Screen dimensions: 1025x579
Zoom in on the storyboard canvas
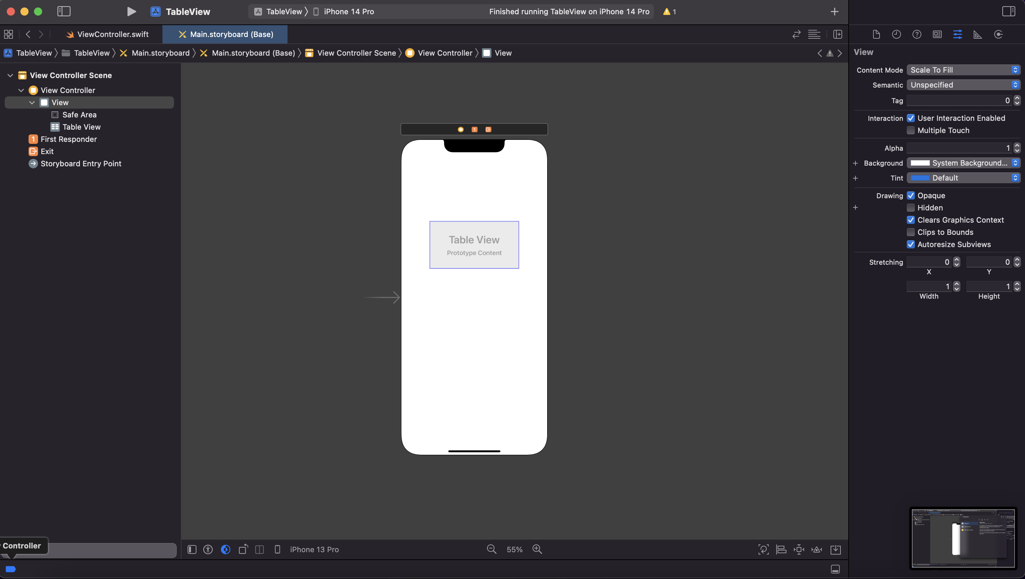[537, 549]
